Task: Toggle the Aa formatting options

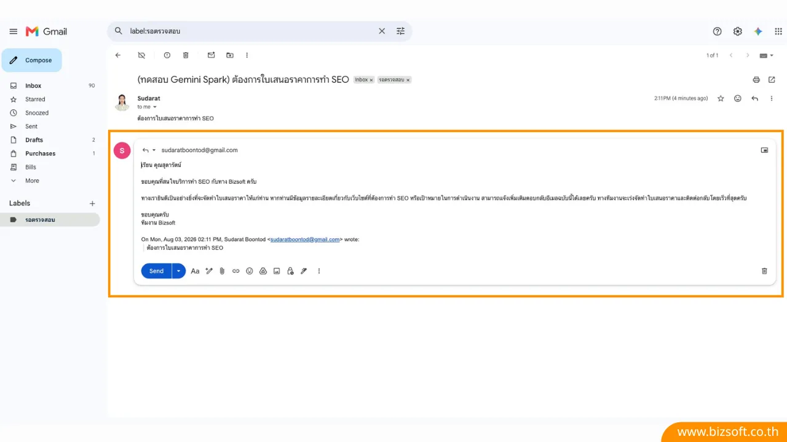Action: point(195,271)
